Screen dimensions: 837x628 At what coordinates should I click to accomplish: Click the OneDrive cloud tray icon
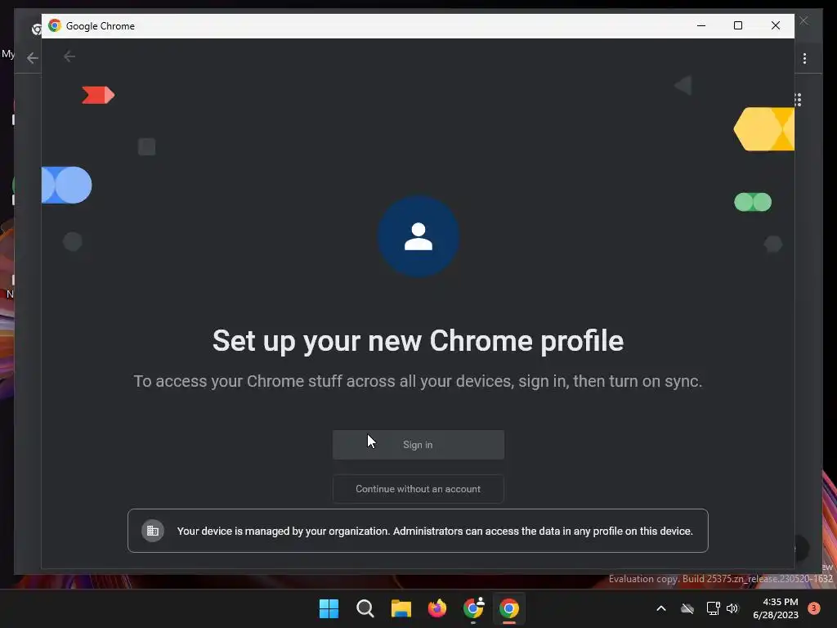[687, 608]
